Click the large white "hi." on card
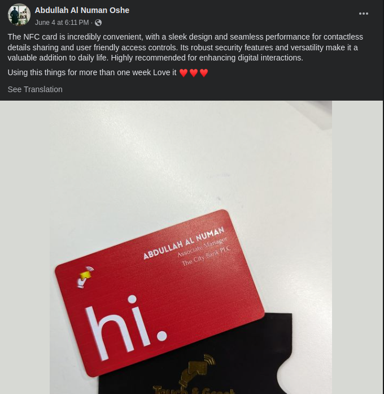The image size is (384, 394). pos(125,327)
